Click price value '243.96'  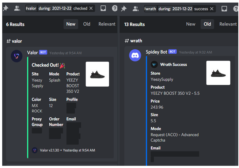[157, 107]
